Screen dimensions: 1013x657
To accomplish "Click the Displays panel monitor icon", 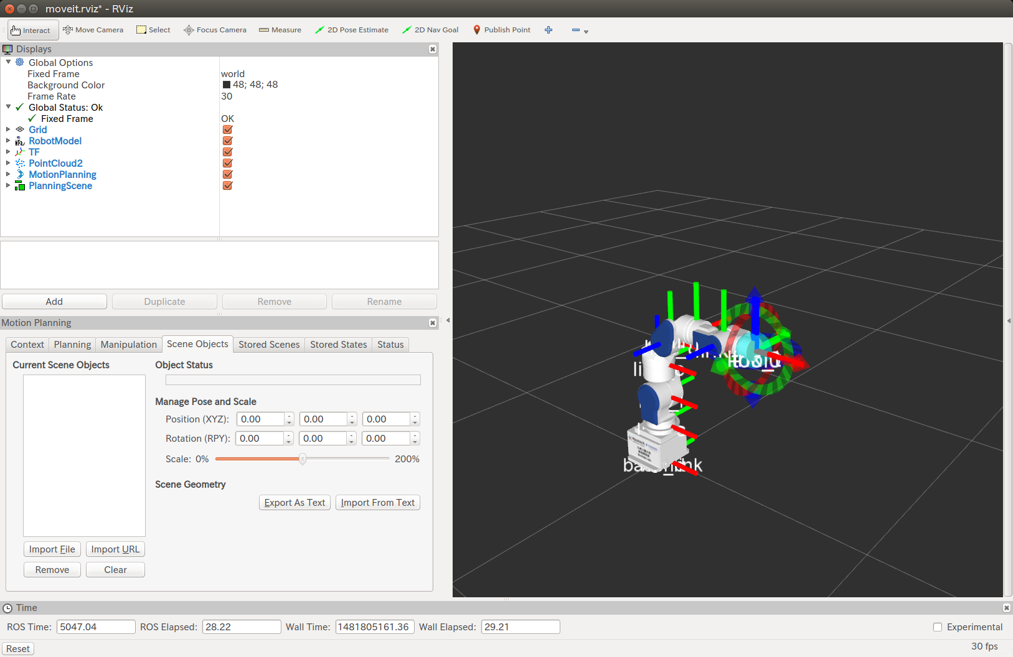I will point(7,49).
